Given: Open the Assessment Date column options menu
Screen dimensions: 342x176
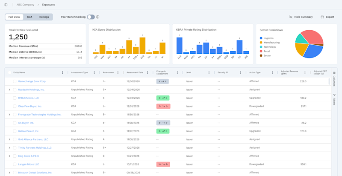Looking at the screenshot, I should (x=147, y=72).
